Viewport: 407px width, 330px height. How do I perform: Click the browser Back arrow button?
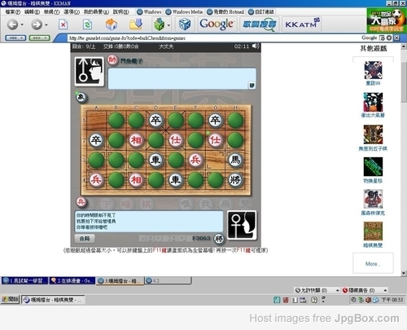[12, 24]
